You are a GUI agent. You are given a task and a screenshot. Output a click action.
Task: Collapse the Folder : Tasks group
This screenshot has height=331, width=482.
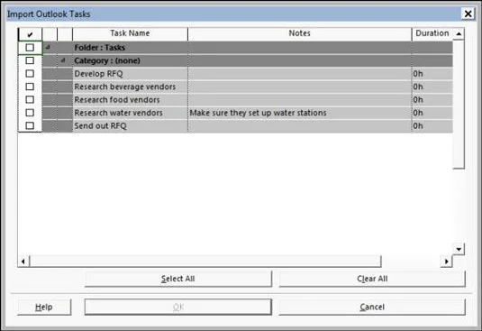(48, 48)
